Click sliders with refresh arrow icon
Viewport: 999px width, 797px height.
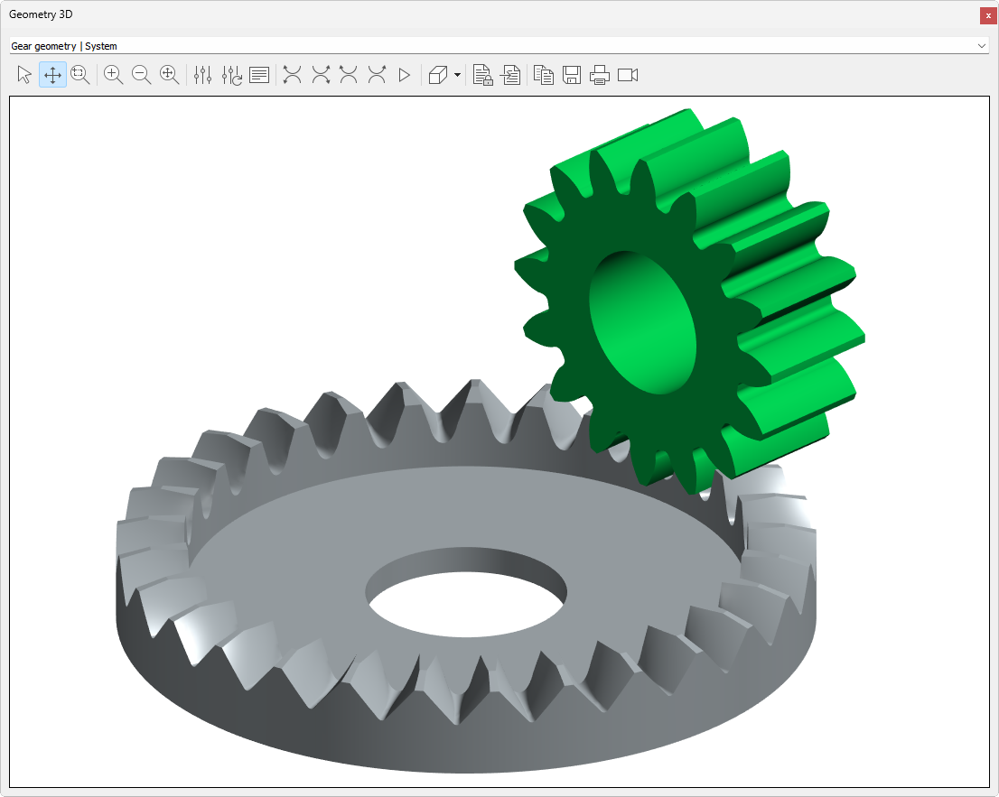click(231, 75)
